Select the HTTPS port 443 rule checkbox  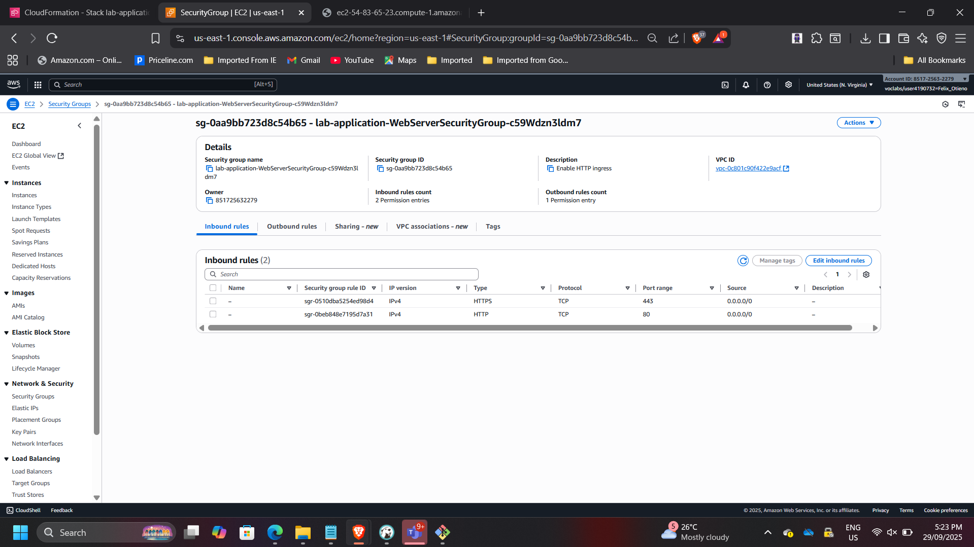(x=213, y=301)
